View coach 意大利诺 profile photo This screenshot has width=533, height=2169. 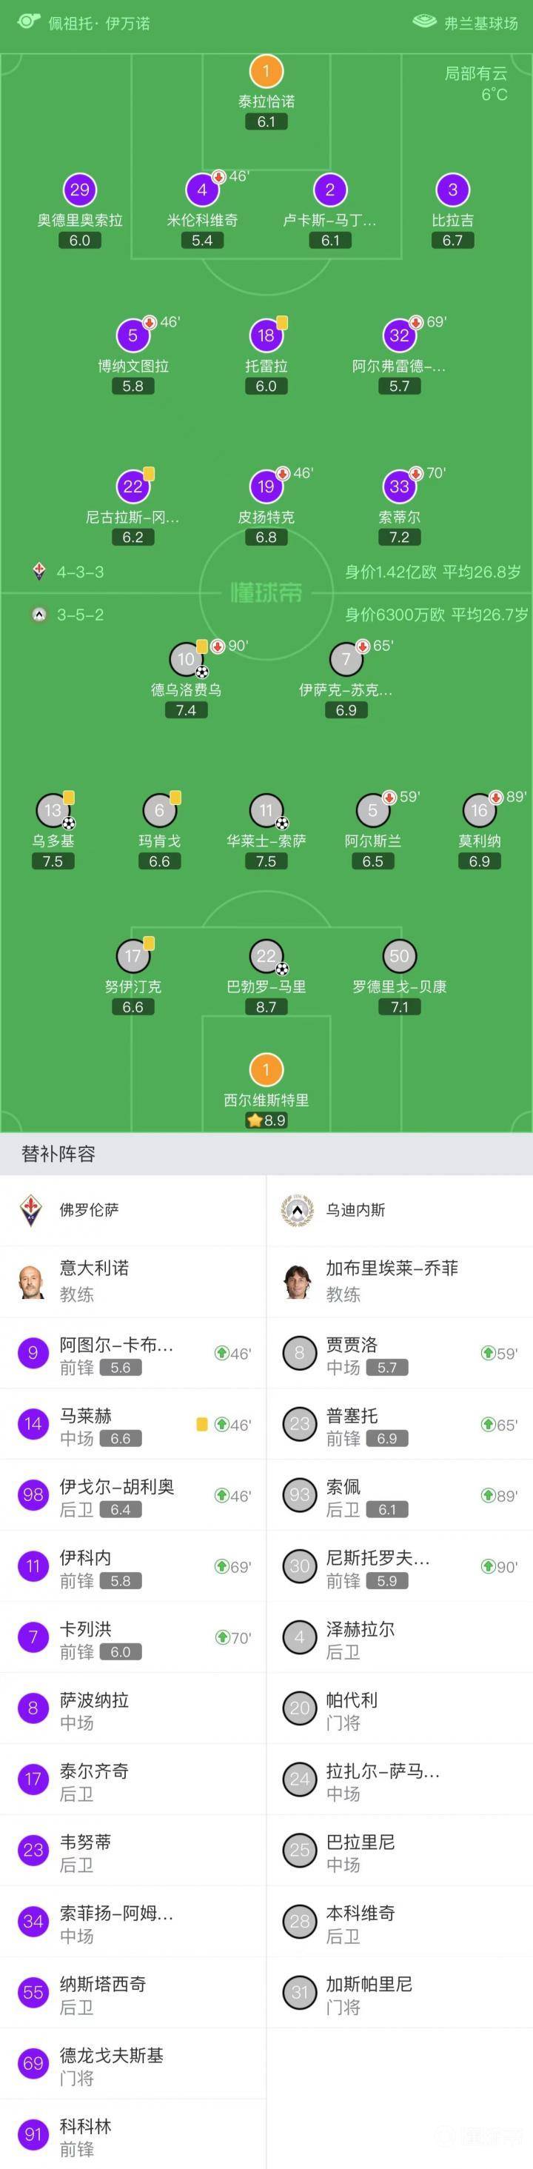pos(32,1282)
